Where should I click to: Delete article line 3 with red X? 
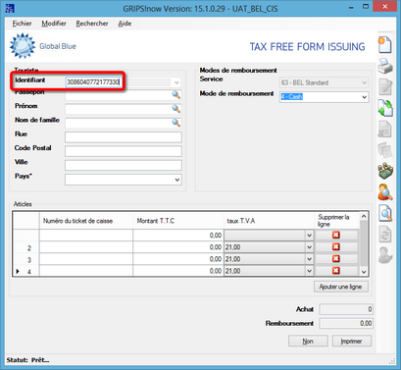tap(336, 259)
